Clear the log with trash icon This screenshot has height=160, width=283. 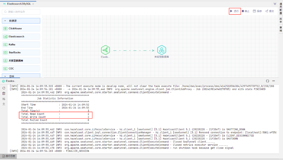click(x=4, y=93)
